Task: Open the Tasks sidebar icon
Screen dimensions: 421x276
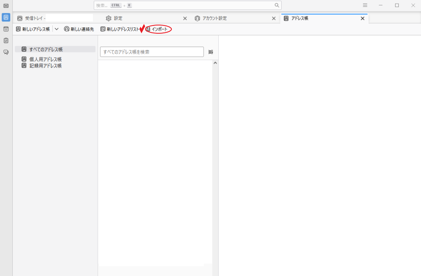Action: point(6,41)
